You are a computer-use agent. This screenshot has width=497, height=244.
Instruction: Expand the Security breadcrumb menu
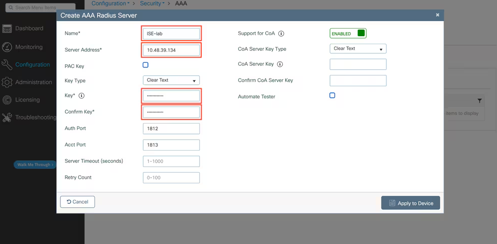click(152, 4)
